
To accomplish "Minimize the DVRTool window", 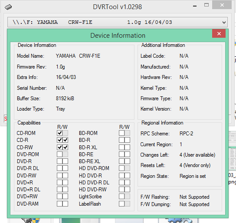I will [x=195, y=6].
